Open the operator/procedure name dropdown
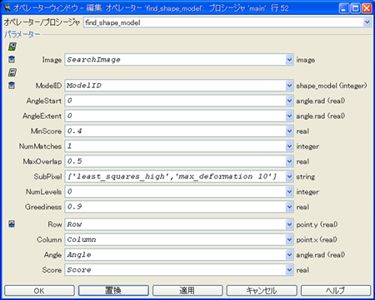 [x=367, y=22]
